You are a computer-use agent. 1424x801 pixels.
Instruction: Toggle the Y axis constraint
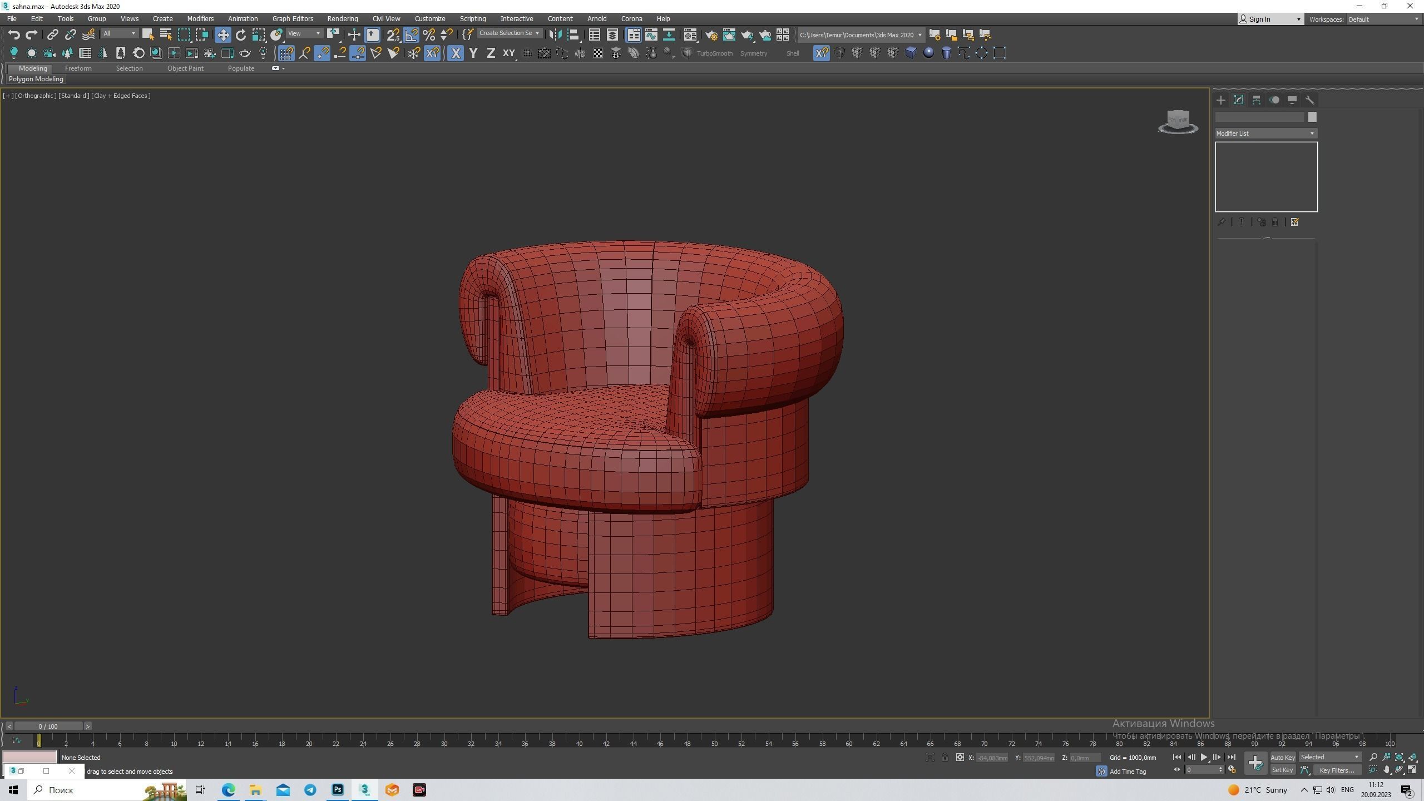(x=473, y=53)
